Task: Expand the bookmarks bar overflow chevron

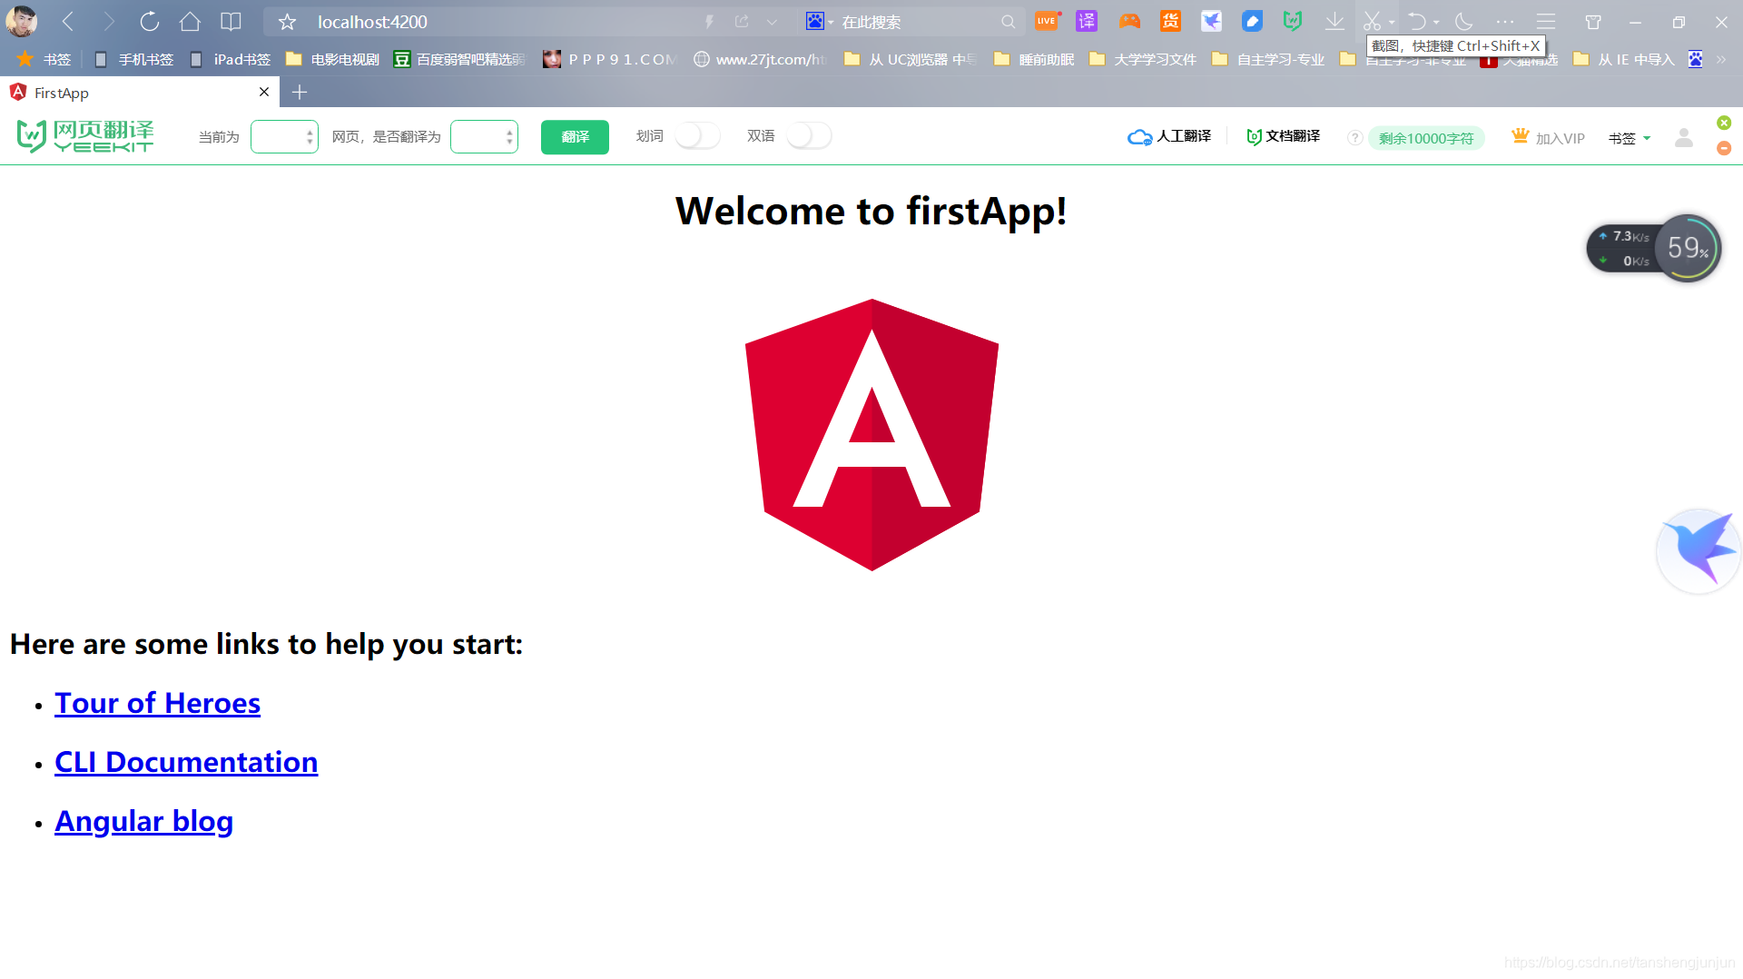Action: (1721, 59)
